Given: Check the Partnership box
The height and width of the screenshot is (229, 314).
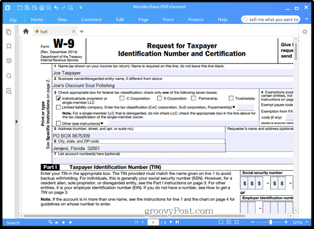Looking at the screenshot, I should point(193,98).
